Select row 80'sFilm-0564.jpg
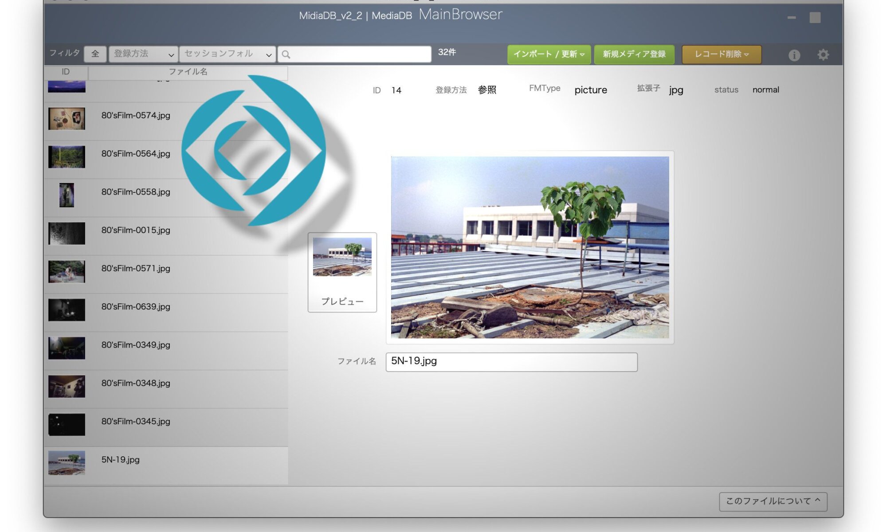 pyautogui.click(x=166, y=160)
